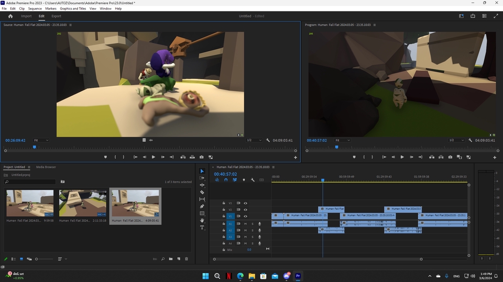Open Source monitor Fit zoom dropdown
The height and width of the screenshot is (282, 503).
click(41, 140)
